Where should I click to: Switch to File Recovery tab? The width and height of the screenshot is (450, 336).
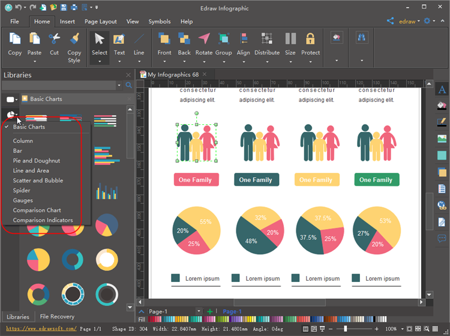tap(57, 317)
